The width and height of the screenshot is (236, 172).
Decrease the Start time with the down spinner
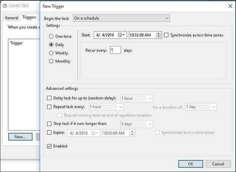point(159,37)
